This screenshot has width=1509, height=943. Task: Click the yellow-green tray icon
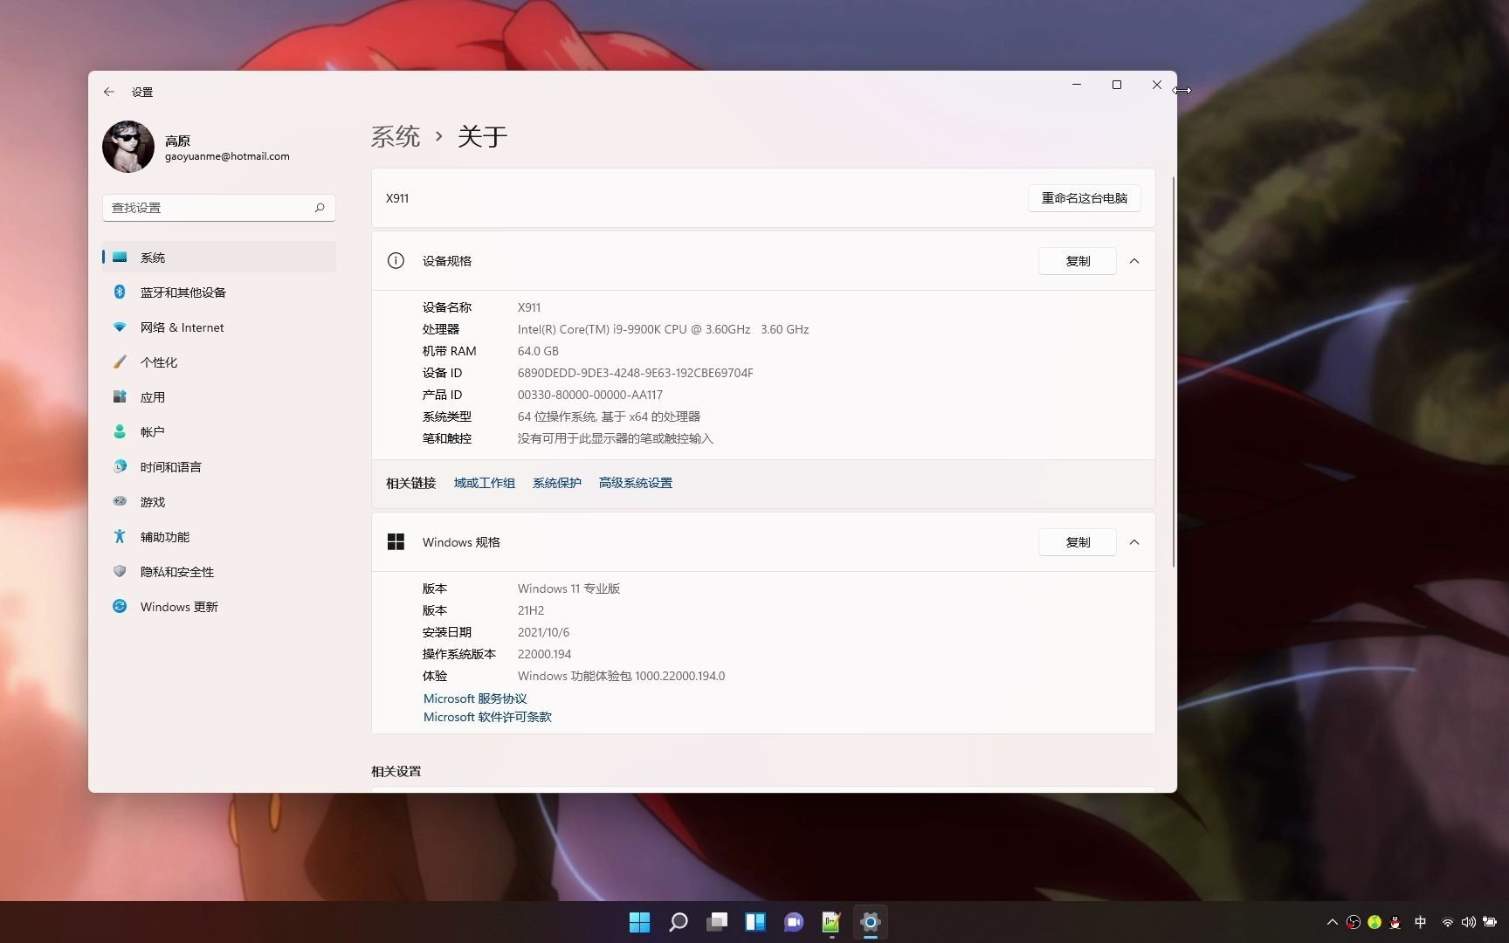[1375, 922]
